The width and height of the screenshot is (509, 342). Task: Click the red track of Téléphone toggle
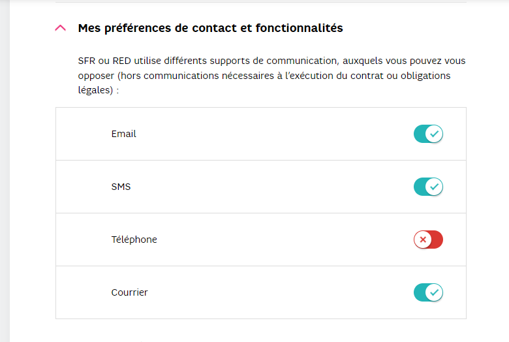pyautogui.click(x=437, y=240)
